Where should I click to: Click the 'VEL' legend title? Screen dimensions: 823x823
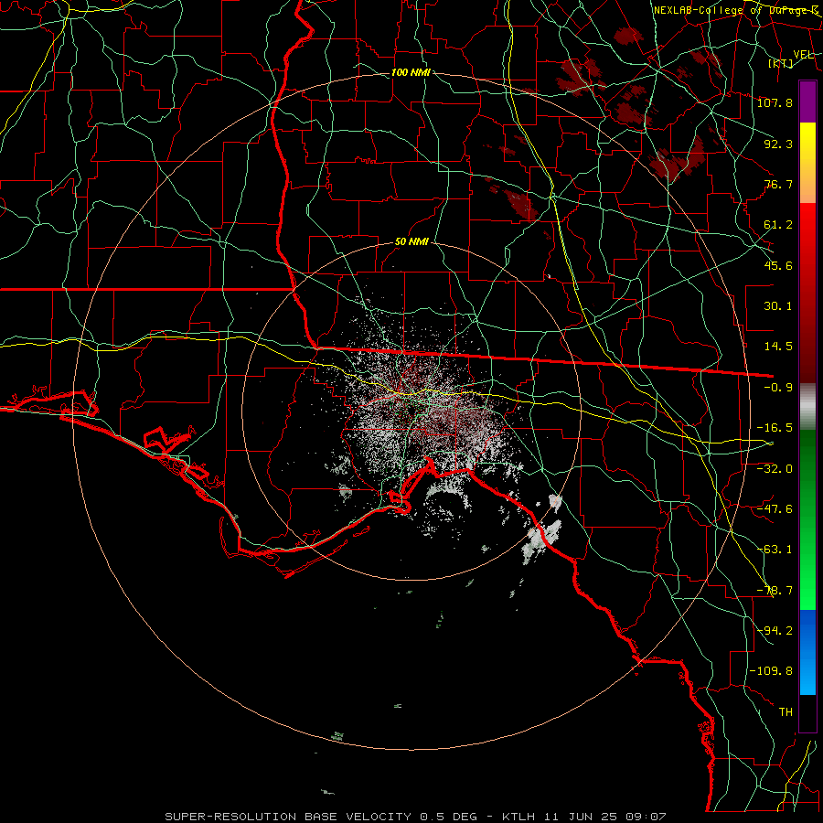pos(803,55)
